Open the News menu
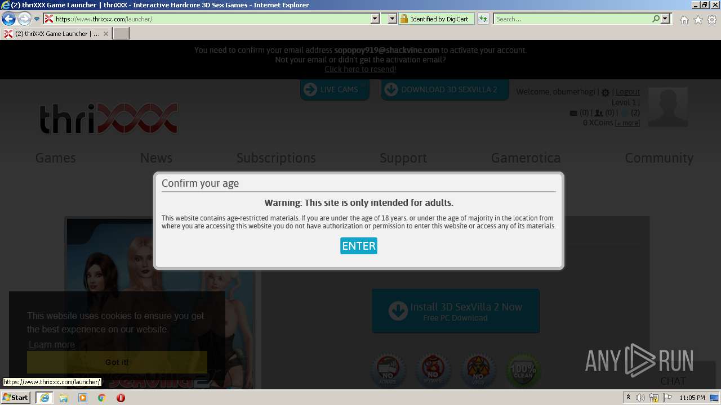 (156, 158)
